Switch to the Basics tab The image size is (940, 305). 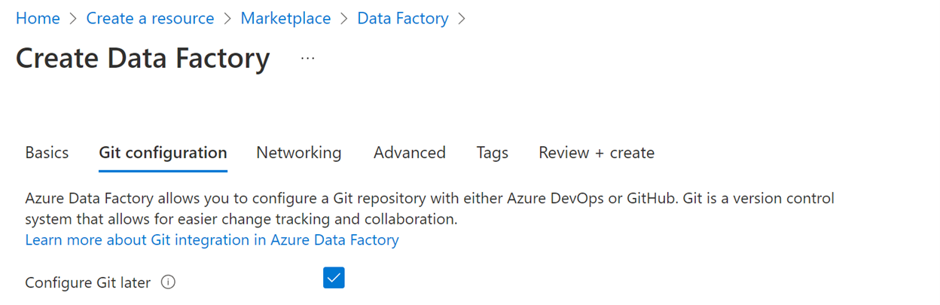click(x=47, y=153)
